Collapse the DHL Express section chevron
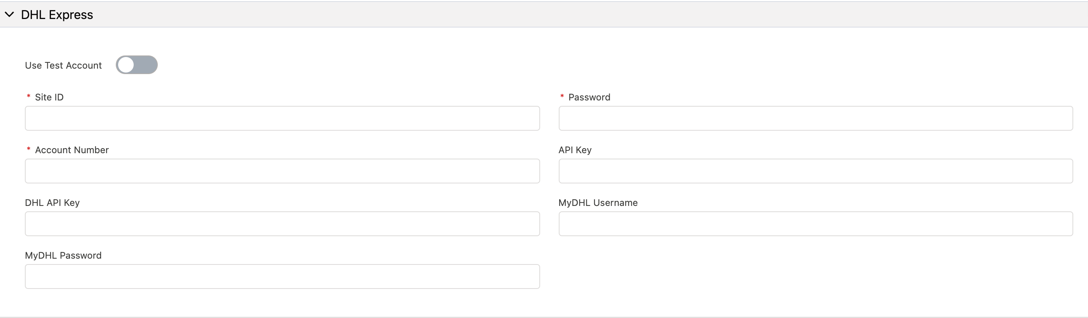 click(x=9, y=14)
